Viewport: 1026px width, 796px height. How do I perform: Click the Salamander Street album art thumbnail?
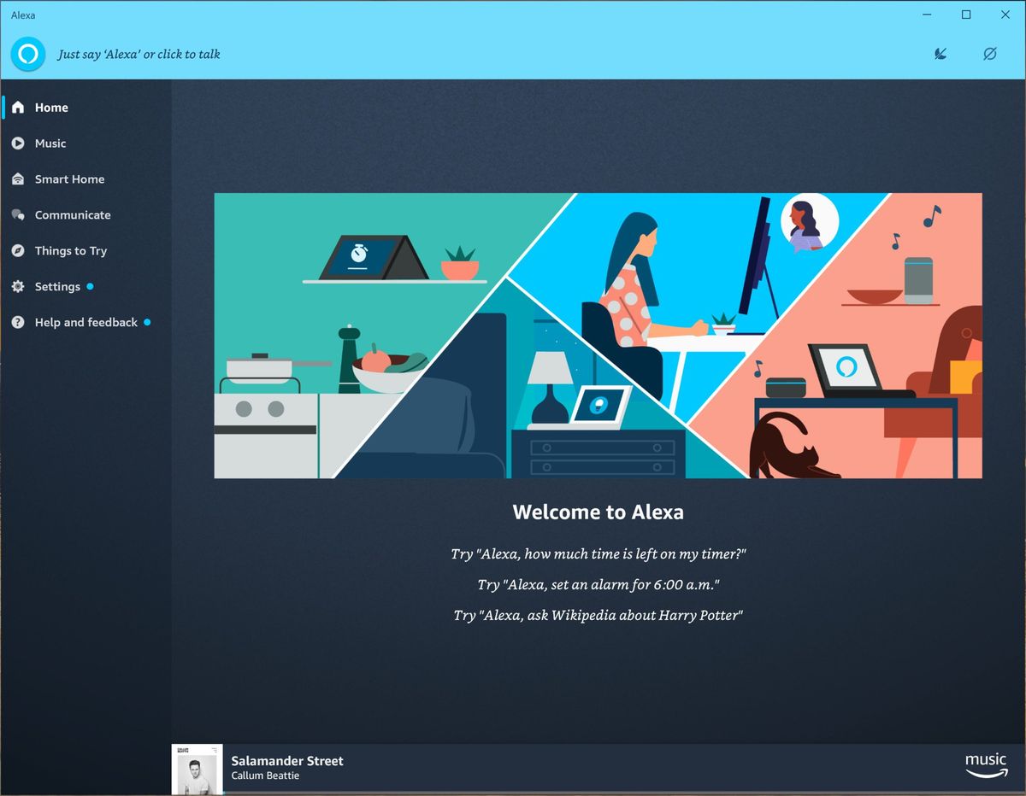click(x=197, y=770)
